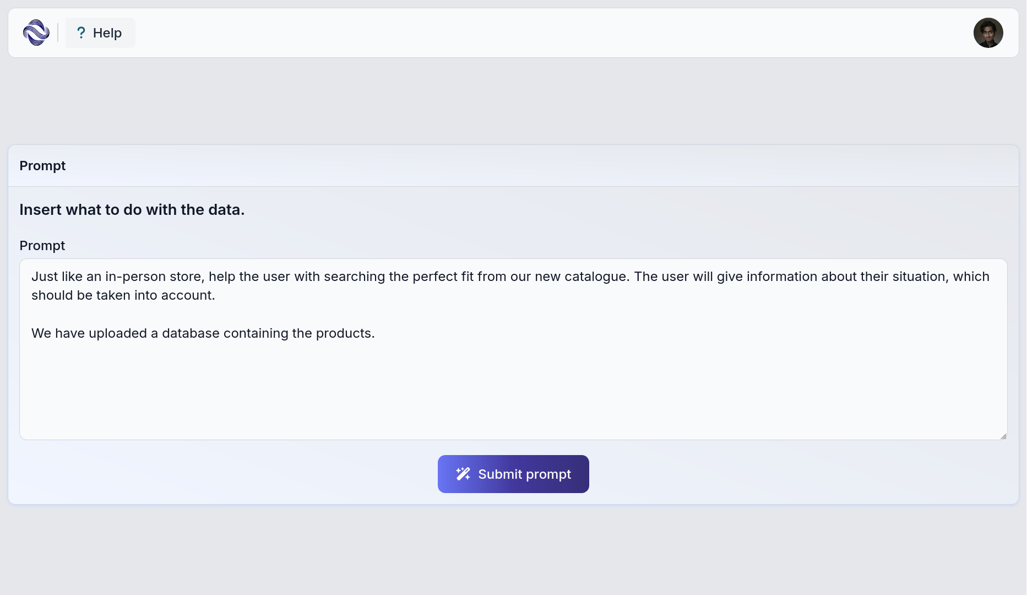Click the word "information" in the prompt
Viewport: 1027px width, 595px height.
click(782, 277)
